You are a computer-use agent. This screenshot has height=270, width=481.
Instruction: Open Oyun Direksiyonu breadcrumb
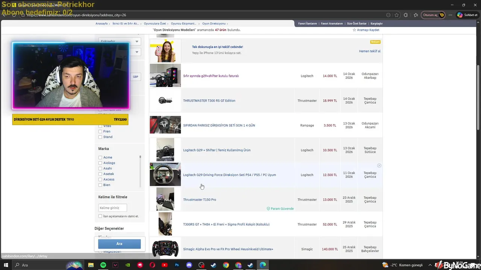tap(214, 24)
